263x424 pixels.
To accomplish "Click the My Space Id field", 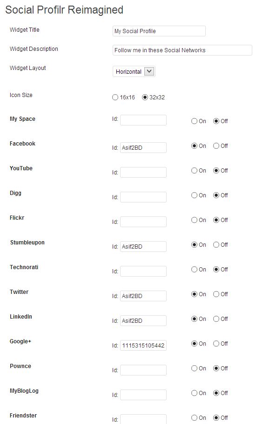I will click(x=143, y=120).
